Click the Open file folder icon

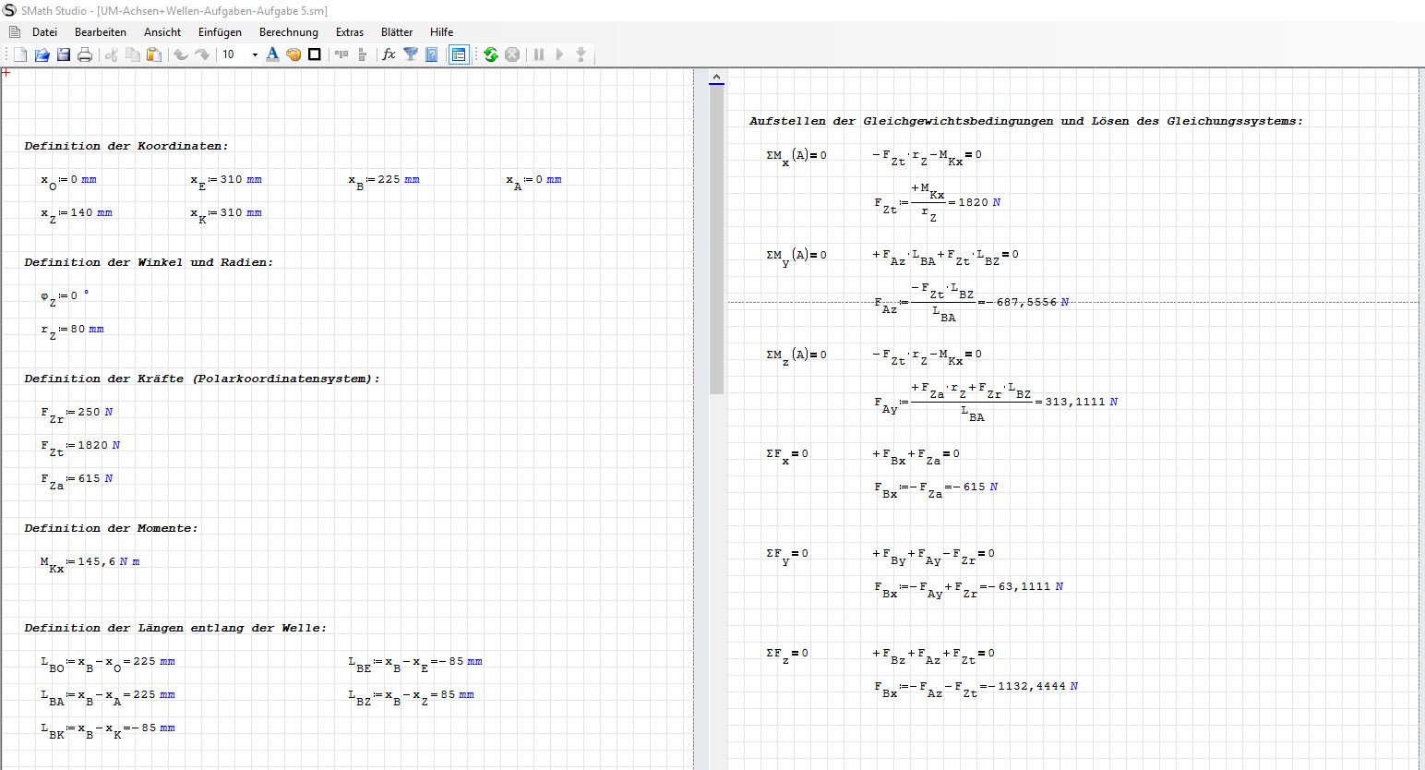click(x=42, y=54)
